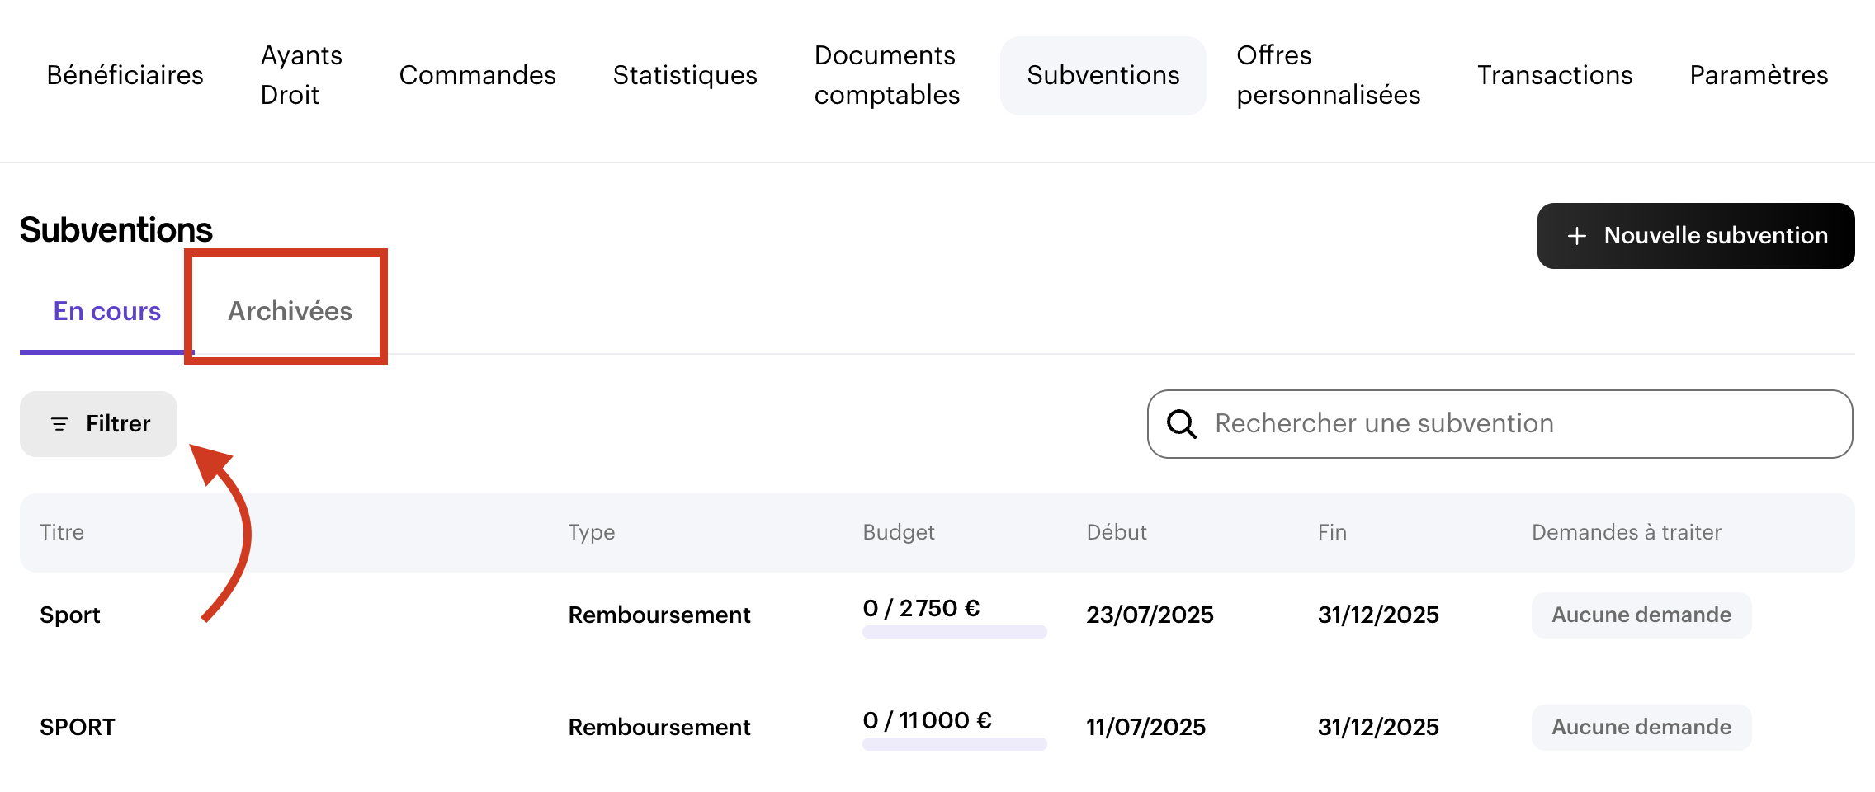Go to Ayants Droit section
The image size is (1875, 792).
300,75
